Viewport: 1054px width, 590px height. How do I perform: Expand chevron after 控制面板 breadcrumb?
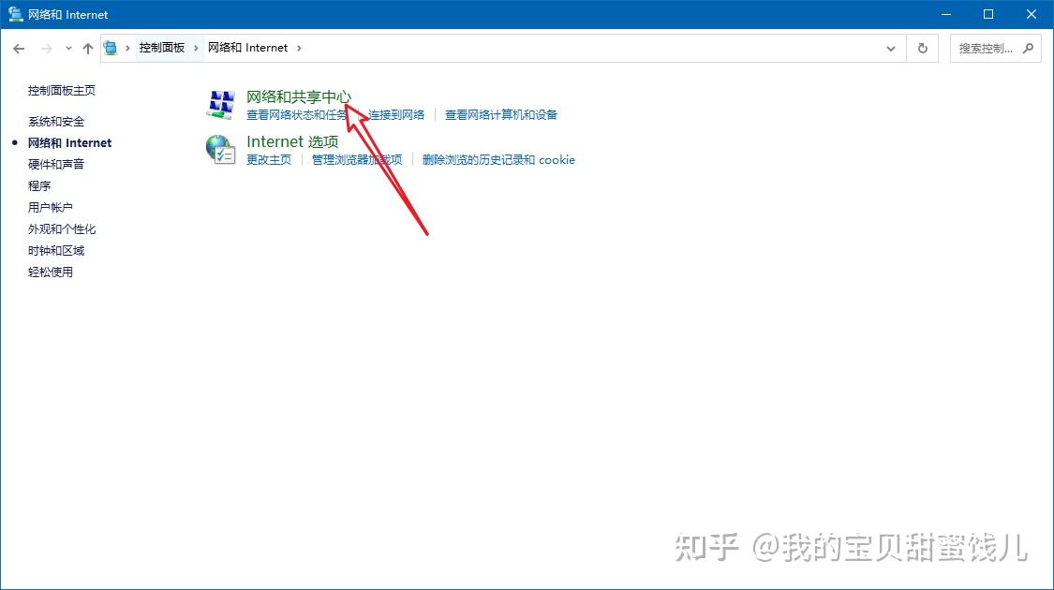pyautogui.click(x=196, y=49)
